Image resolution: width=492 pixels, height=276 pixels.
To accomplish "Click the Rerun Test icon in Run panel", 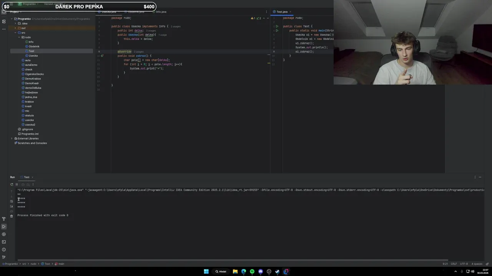I will pos(12,184).
